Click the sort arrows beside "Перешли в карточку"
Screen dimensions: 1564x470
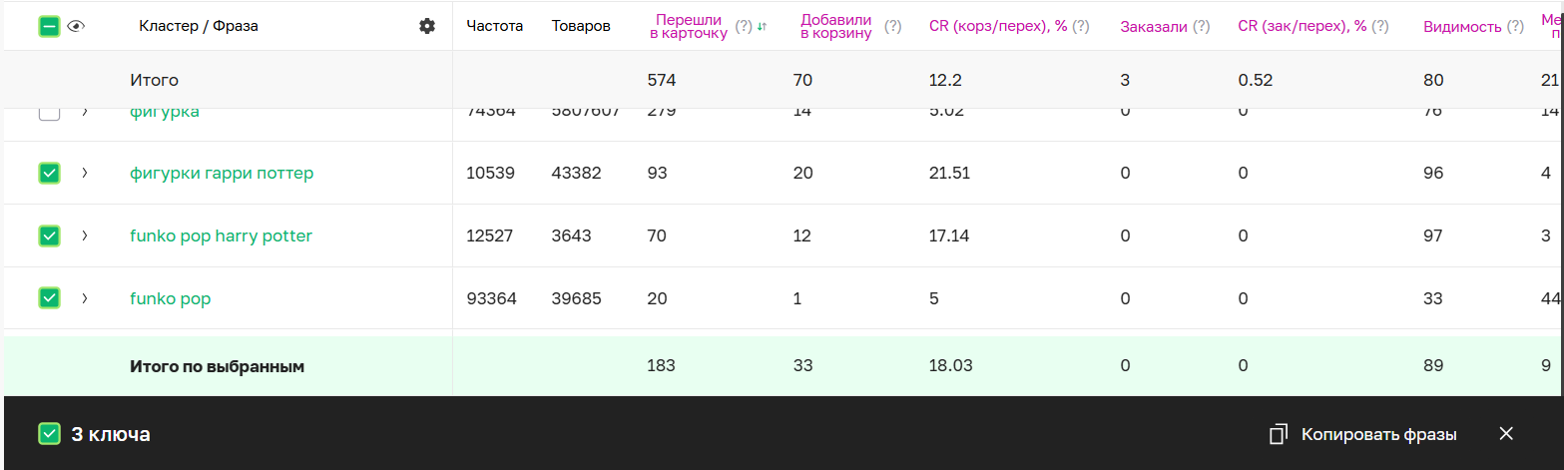pos(762,27)
